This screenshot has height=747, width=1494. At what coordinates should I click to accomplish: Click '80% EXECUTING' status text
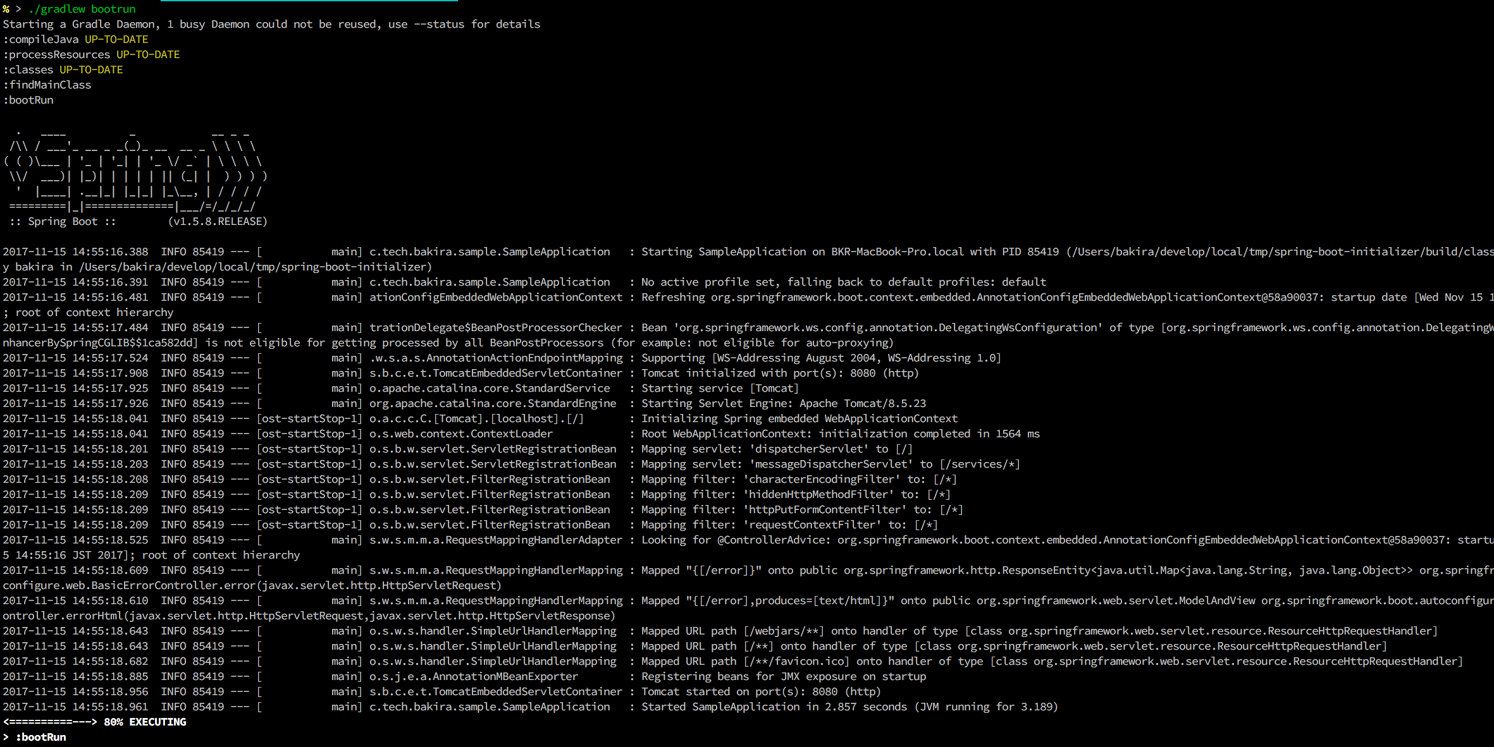click(x=145, y=722)
